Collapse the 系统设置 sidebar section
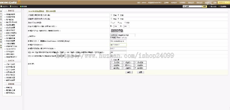The image size is (230, 110). pyautogui.click(x=12, y=11)
